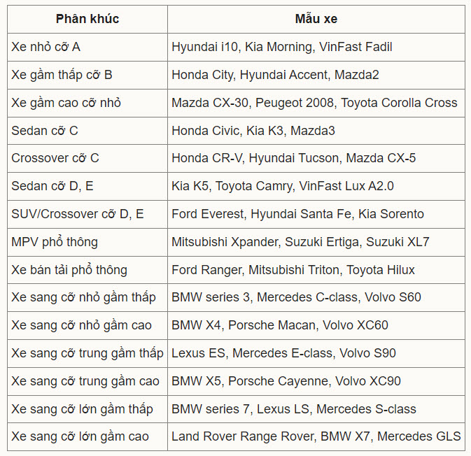Click the Hyundai i10, Kia Morning cell
The height and width of the screenshot is (456, 471).
point(281,47)
